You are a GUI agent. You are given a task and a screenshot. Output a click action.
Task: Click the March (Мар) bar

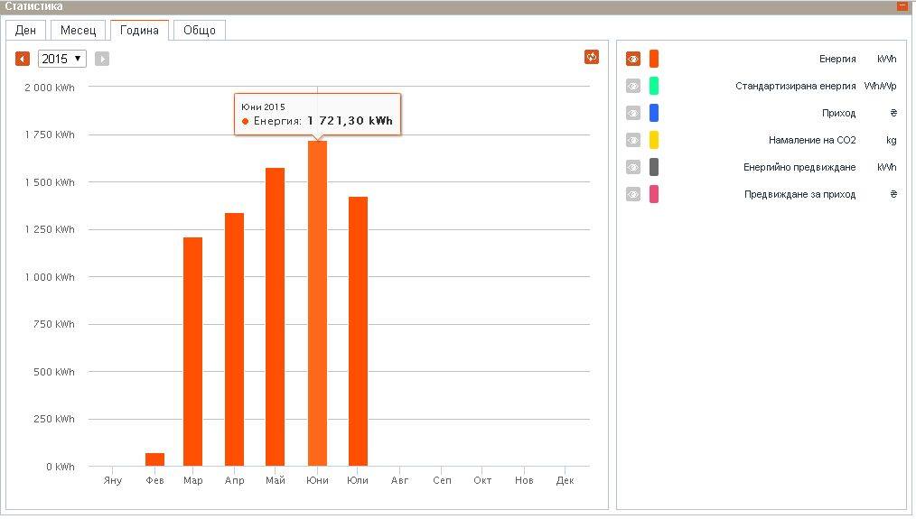pos(192,352)
